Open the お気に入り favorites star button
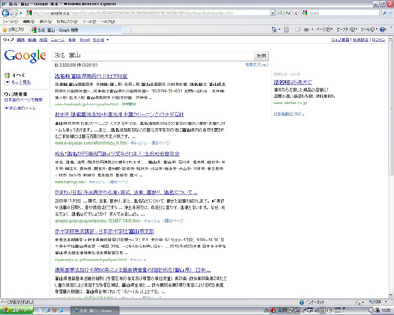 (x=13, y=30)
